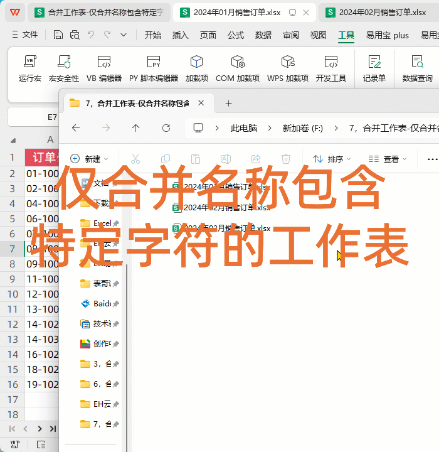Click the monitor icon on 2024年01月 tab
This screenshot has height=452, width=439.
coord(292,13)
